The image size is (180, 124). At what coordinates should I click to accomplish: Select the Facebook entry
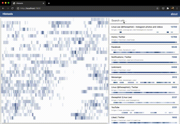[144, 49]
